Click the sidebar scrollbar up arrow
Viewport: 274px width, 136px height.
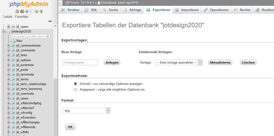[x=55, y=26]
